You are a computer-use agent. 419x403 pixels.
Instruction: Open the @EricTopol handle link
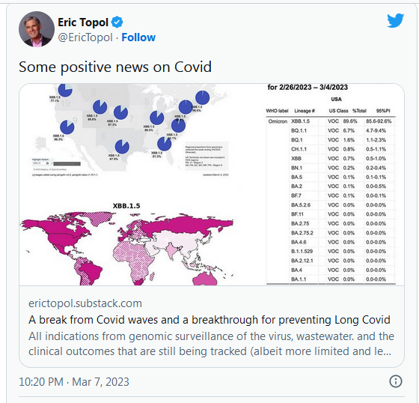[x=85, y=37]
